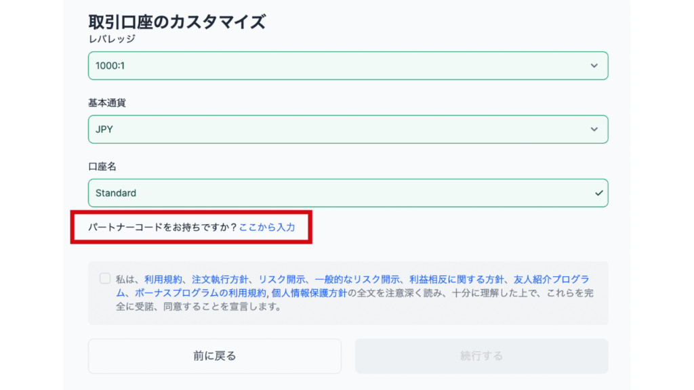The image size is (694, 390).
Task: Open the 注文執行方針 link
Action: [x=221, y=279]
